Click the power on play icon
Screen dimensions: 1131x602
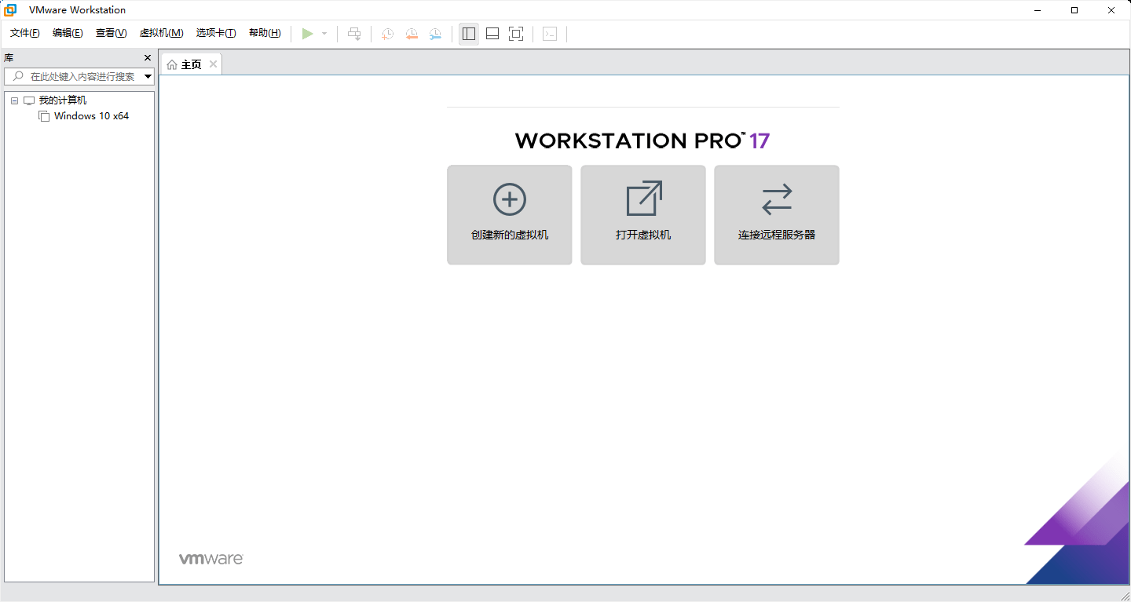click(308, 34)
